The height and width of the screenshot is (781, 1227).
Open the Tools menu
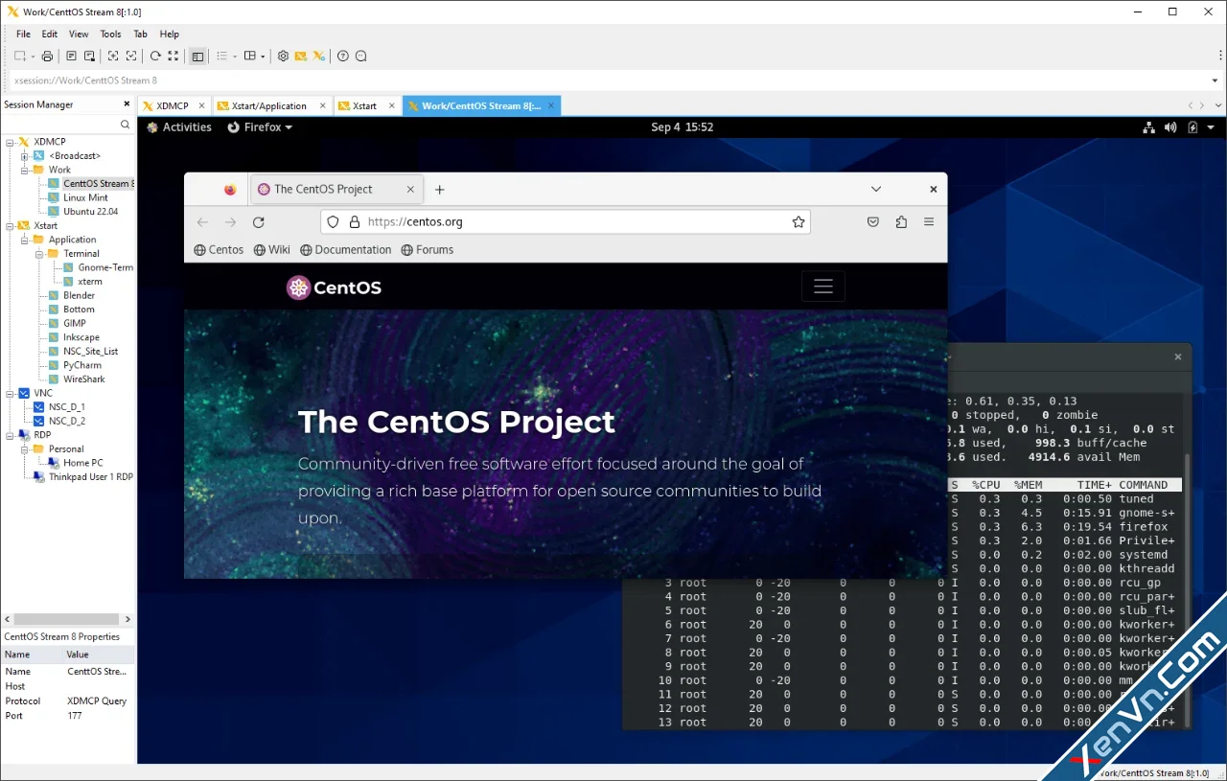111,34
